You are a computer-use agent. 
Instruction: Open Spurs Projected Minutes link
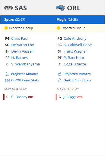[x=25, y=74]
